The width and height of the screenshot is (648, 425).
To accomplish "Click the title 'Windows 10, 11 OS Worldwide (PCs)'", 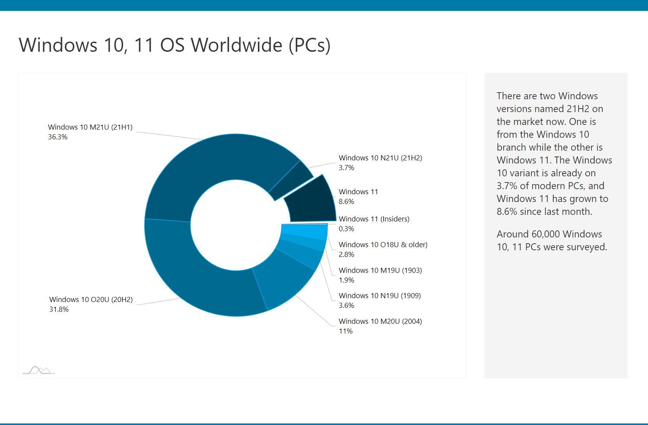I will (175, 45).
